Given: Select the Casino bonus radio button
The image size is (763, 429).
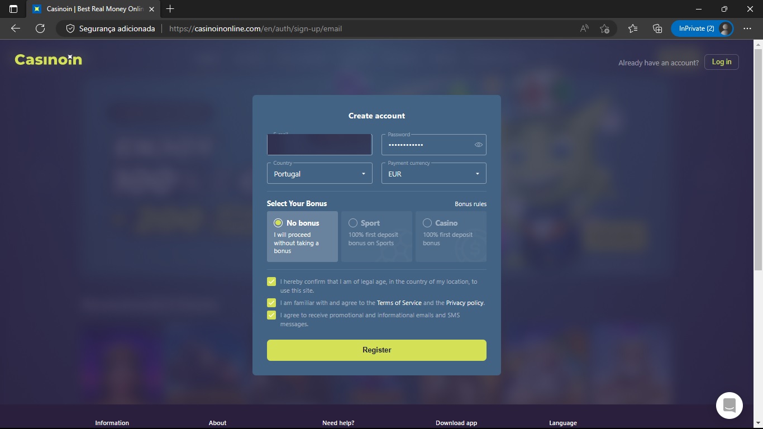Looking at the screenshot, I should [427, 223].
